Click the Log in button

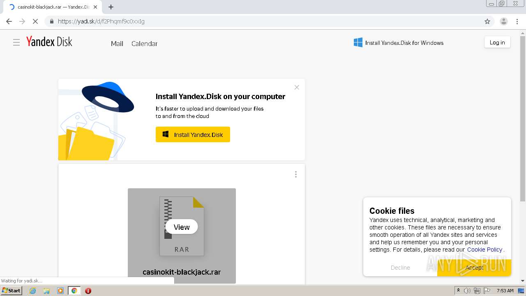[497, 42]
